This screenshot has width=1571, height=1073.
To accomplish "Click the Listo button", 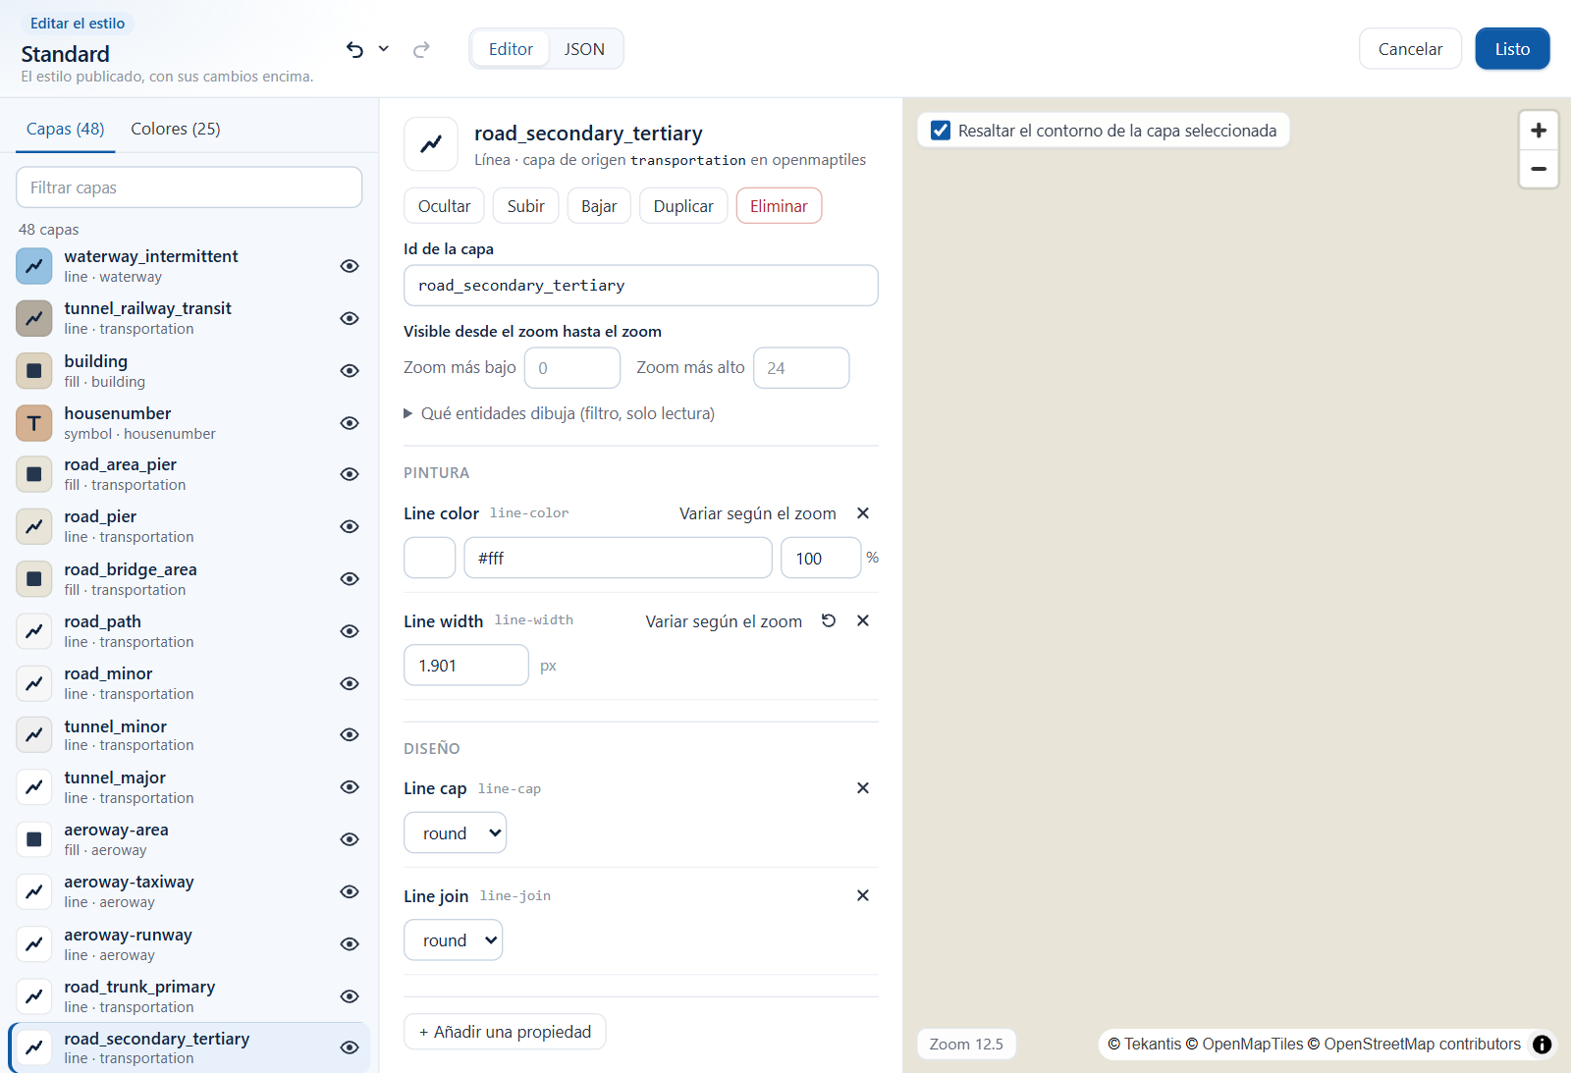I will click(x=1512, y=49).
